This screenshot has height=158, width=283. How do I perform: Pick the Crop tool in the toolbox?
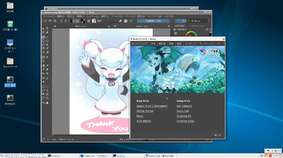(x=43, y=61)
